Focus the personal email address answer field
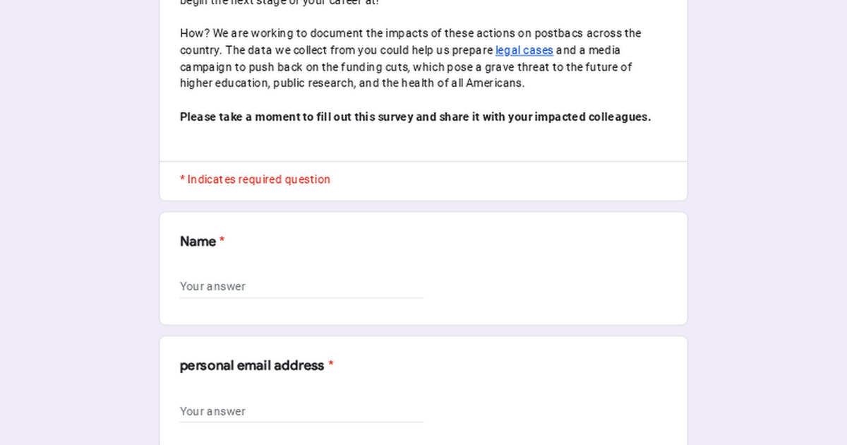 tap(301, 411)
